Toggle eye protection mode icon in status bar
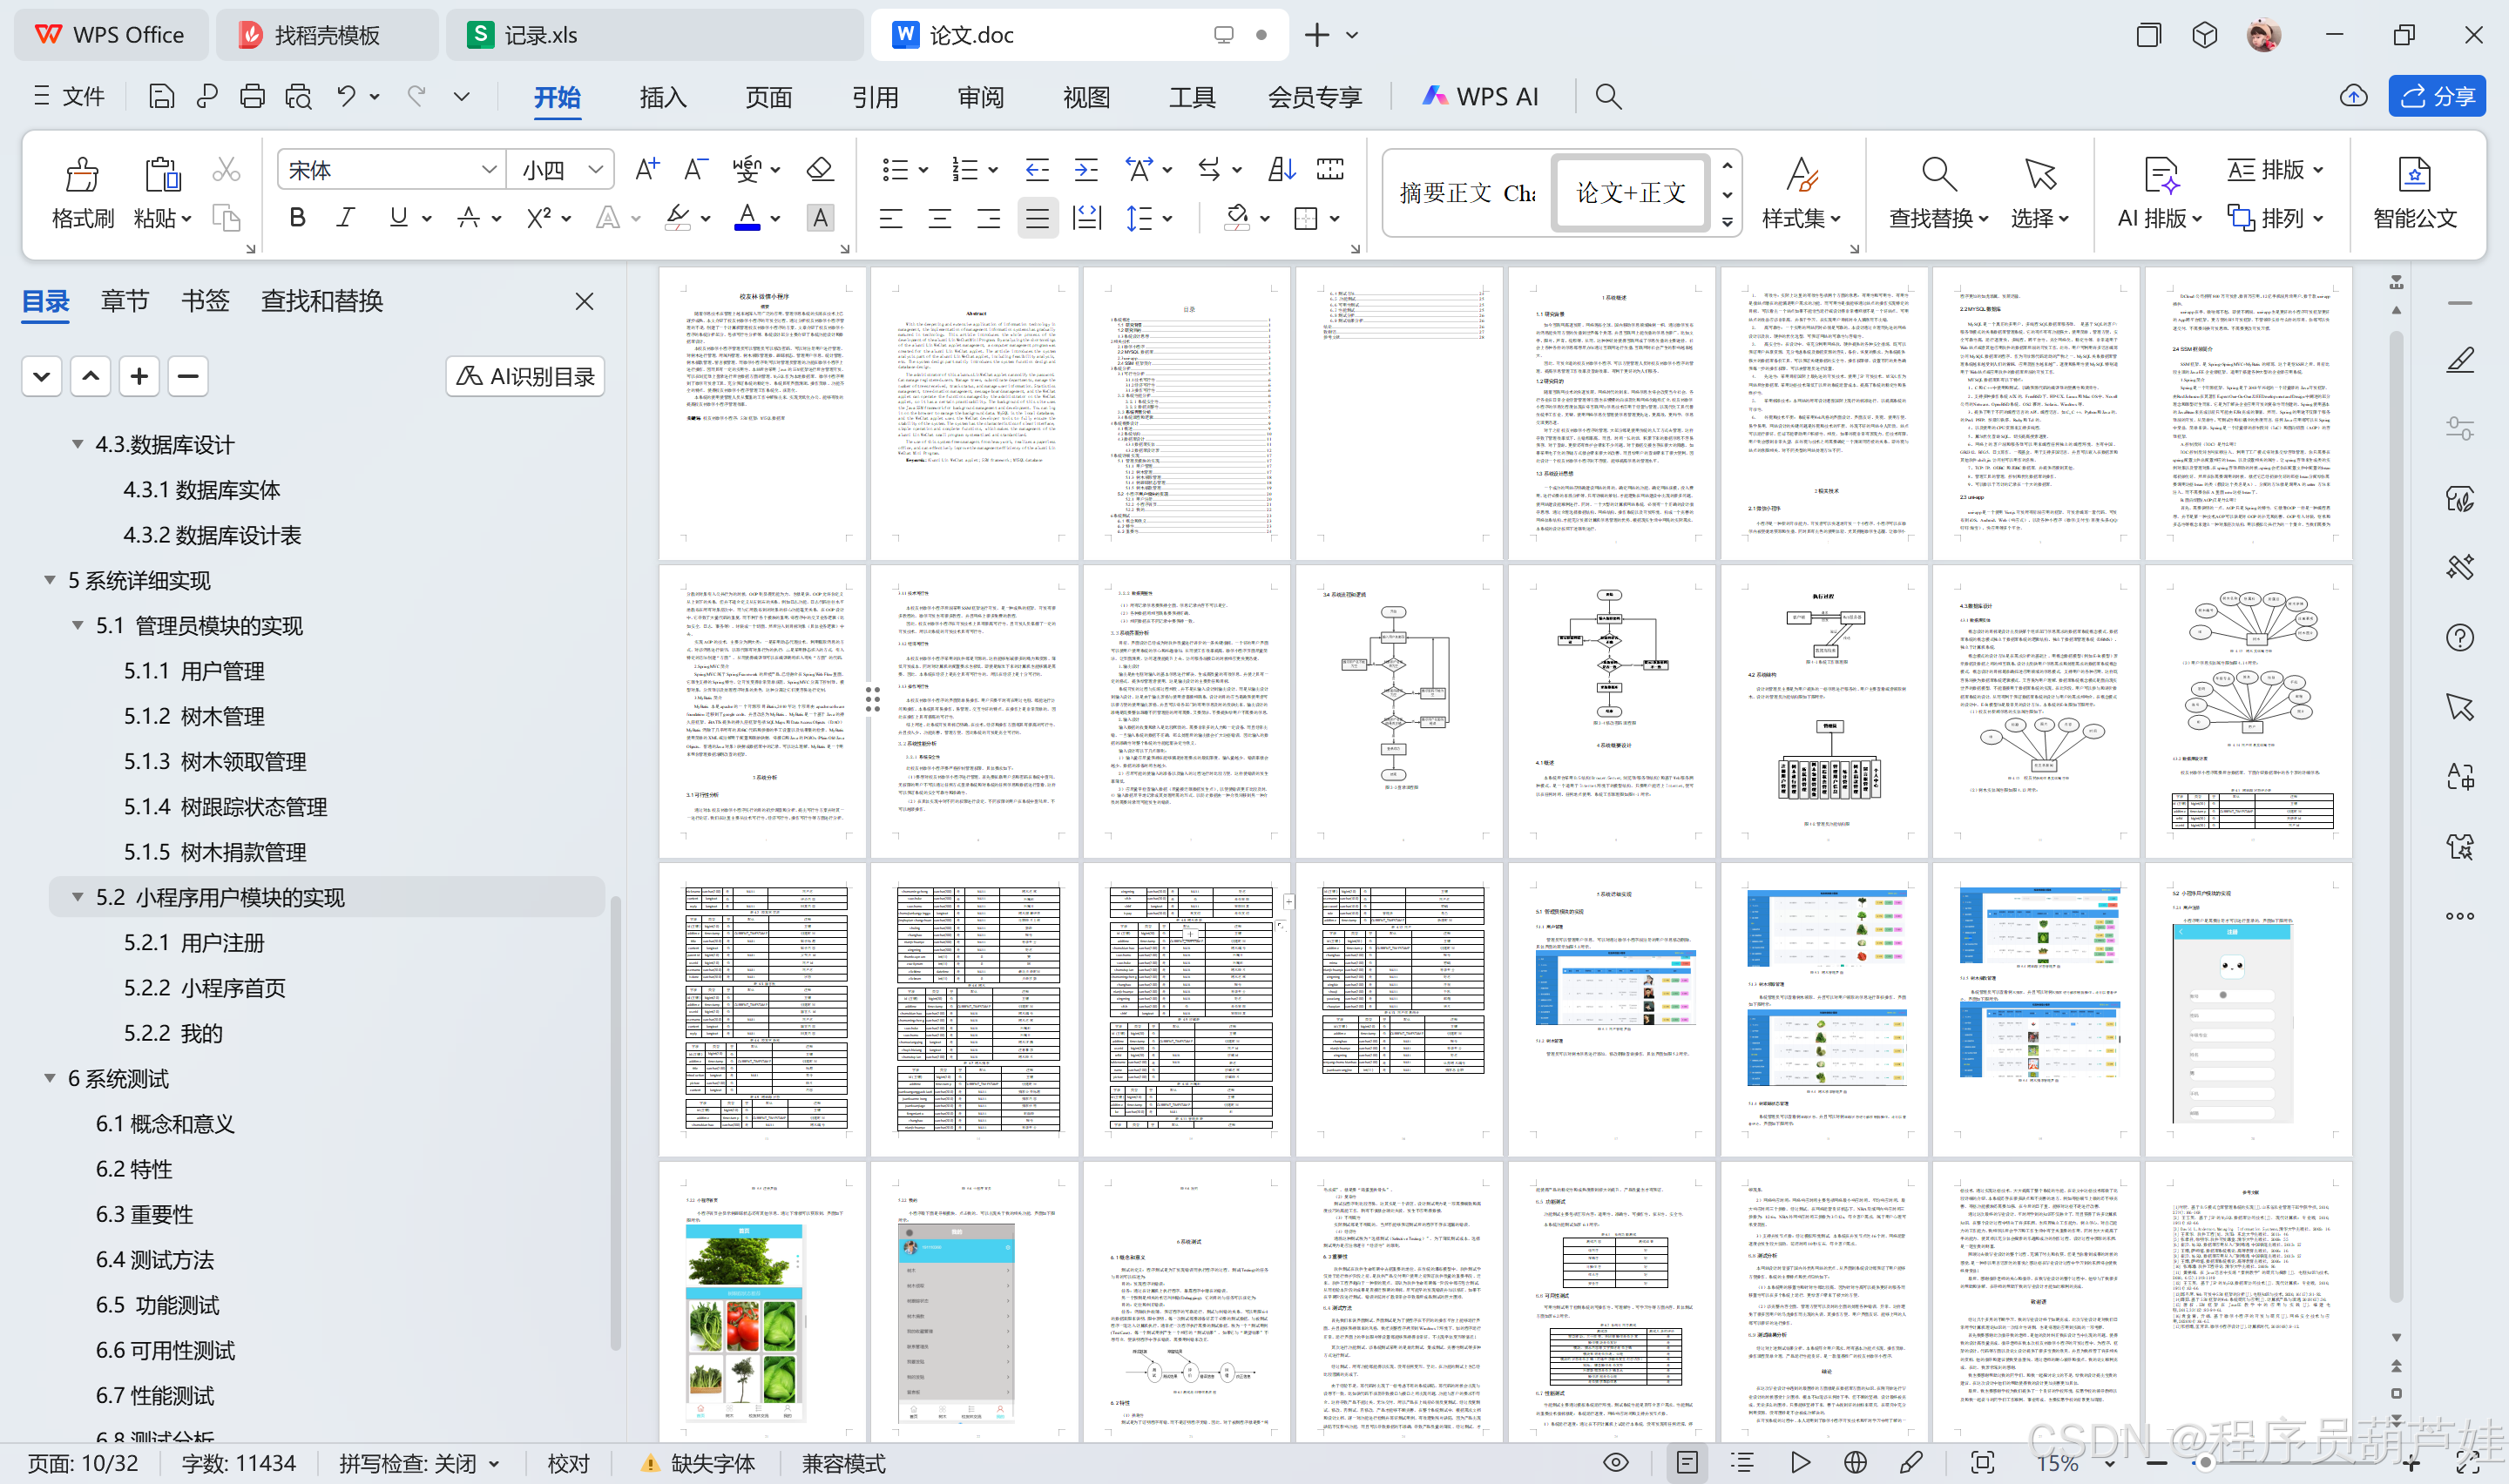Screen dimensions: 2509x1484 point(1616,1463)
